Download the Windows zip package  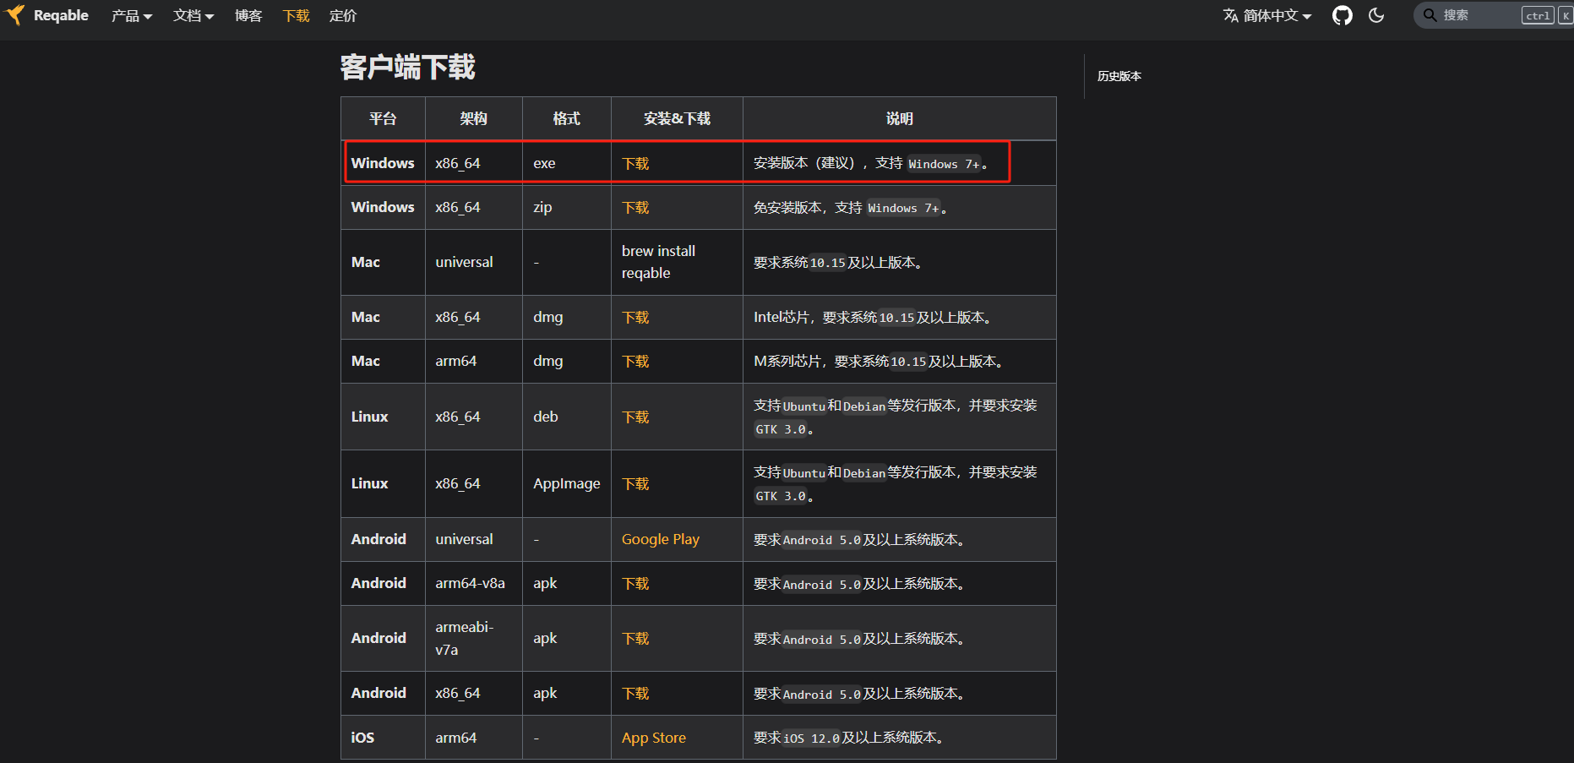pyautogui.click(x=635, y=207)
